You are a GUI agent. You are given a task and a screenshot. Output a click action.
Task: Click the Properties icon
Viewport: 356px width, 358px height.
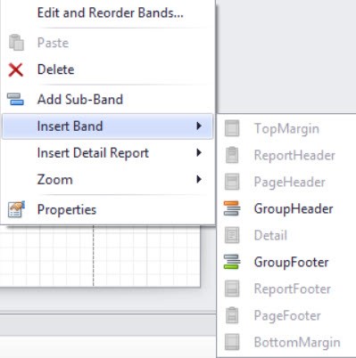coord(16,209)
